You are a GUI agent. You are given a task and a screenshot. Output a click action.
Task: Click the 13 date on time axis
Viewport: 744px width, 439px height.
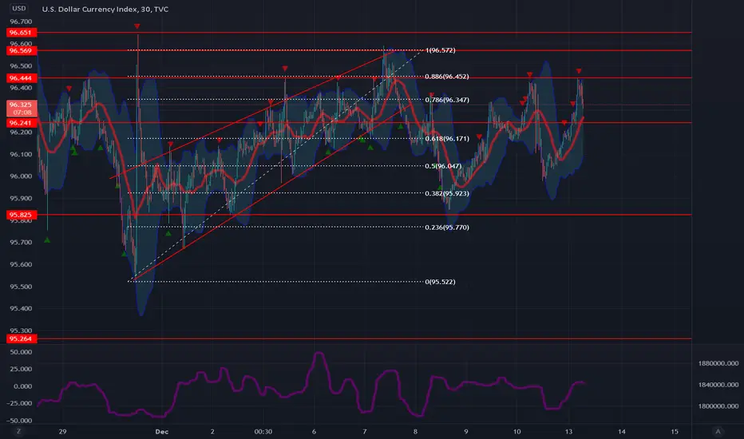(x=568, y=432)
